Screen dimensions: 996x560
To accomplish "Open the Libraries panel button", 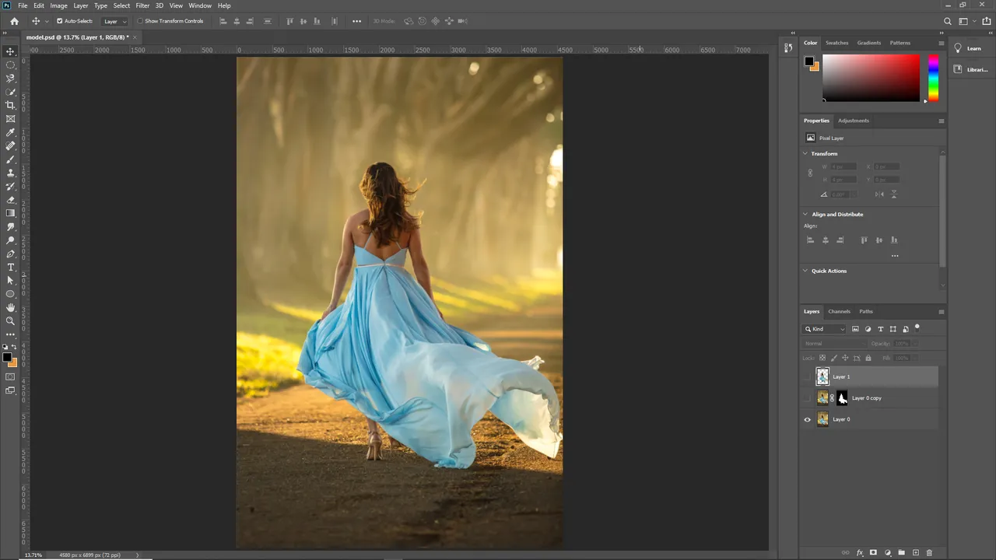I will tap(973, 69).
